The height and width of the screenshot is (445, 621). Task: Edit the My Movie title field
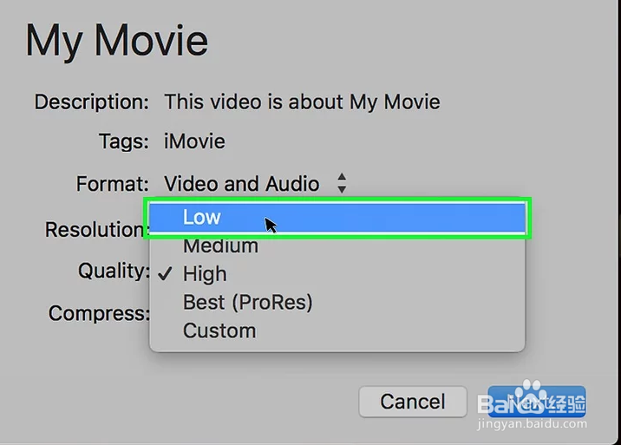point(116,42)
